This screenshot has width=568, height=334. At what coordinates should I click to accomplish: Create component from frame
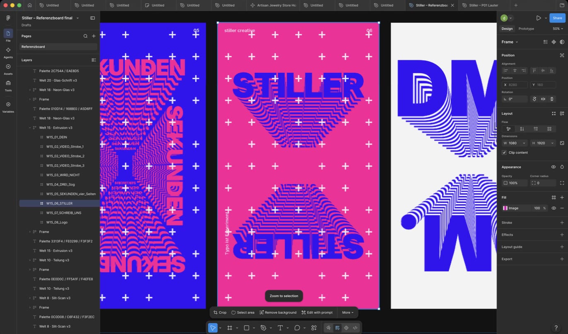[554, 42]
